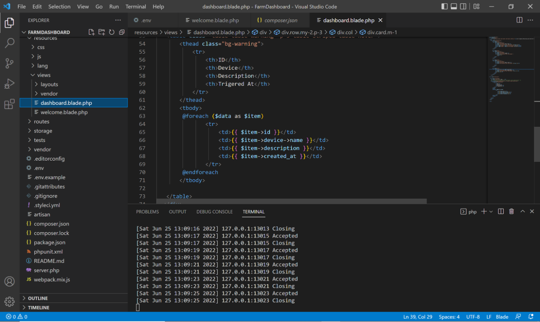
Task: Click the Blade language mode button
Action: click(x=502, y=317)
